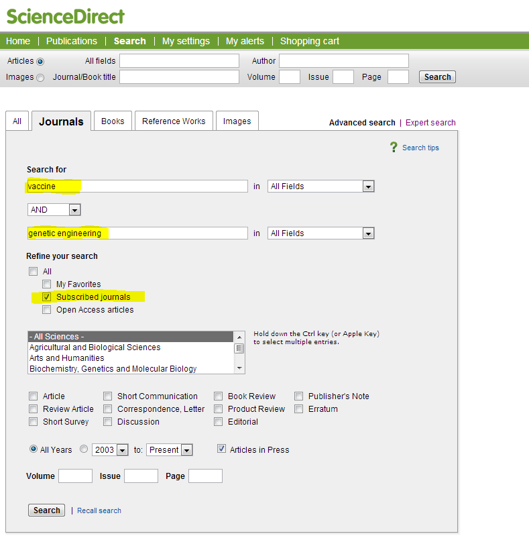Uncheck the Subscribed journals checkbox
Viewport: 529px width, 542px height.
click(x=46, y=296)
